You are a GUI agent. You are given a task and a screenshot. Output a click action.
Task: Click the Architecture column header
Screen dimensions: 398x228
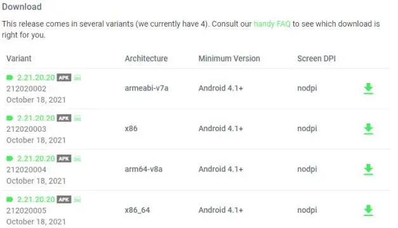(x=146, y=58)
